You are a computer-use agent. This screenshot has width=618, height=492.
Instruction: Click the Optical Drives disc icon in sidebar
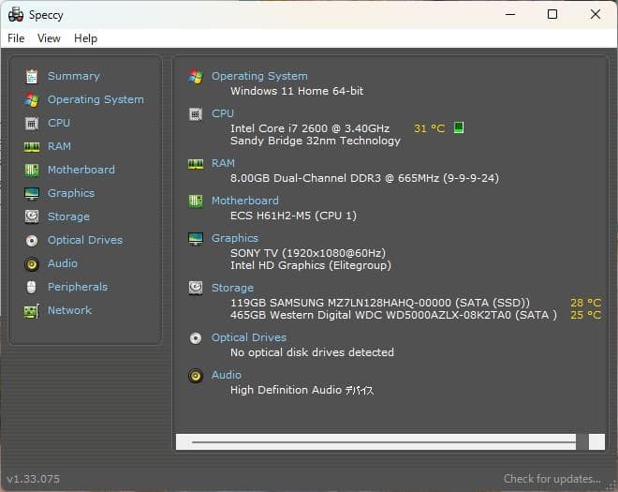point(32,240)
